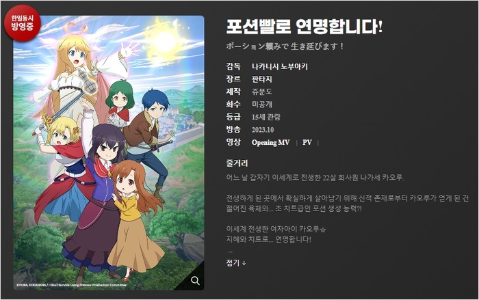Click the 감독 label
479x300 pixels.
point(233,66)
